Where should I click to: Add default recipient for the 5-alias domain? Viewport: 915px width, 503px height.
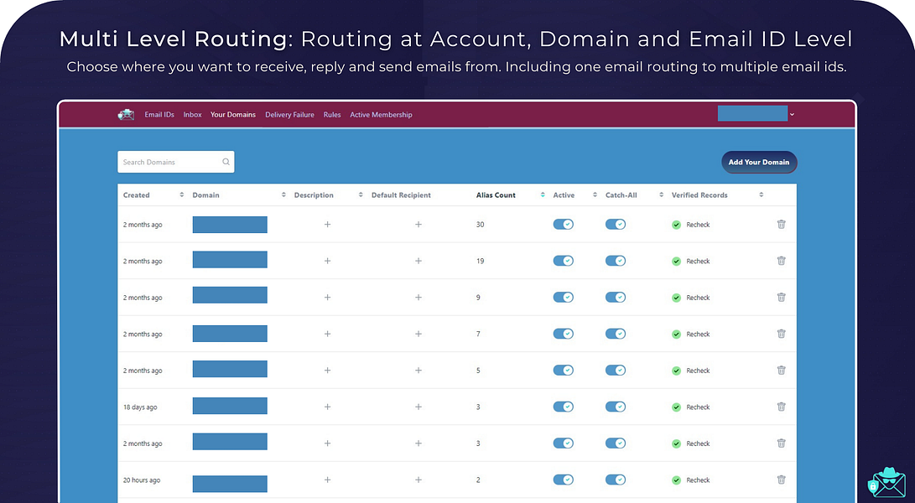(x=419, y=370)
